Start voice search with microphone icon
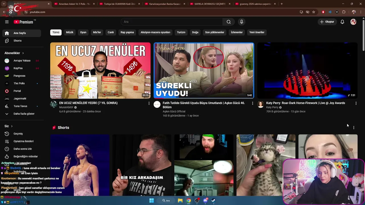 [x=242, y=22]
